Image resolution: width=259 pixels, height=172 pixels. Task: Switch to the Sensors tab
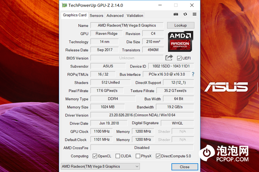click(97, 16)
